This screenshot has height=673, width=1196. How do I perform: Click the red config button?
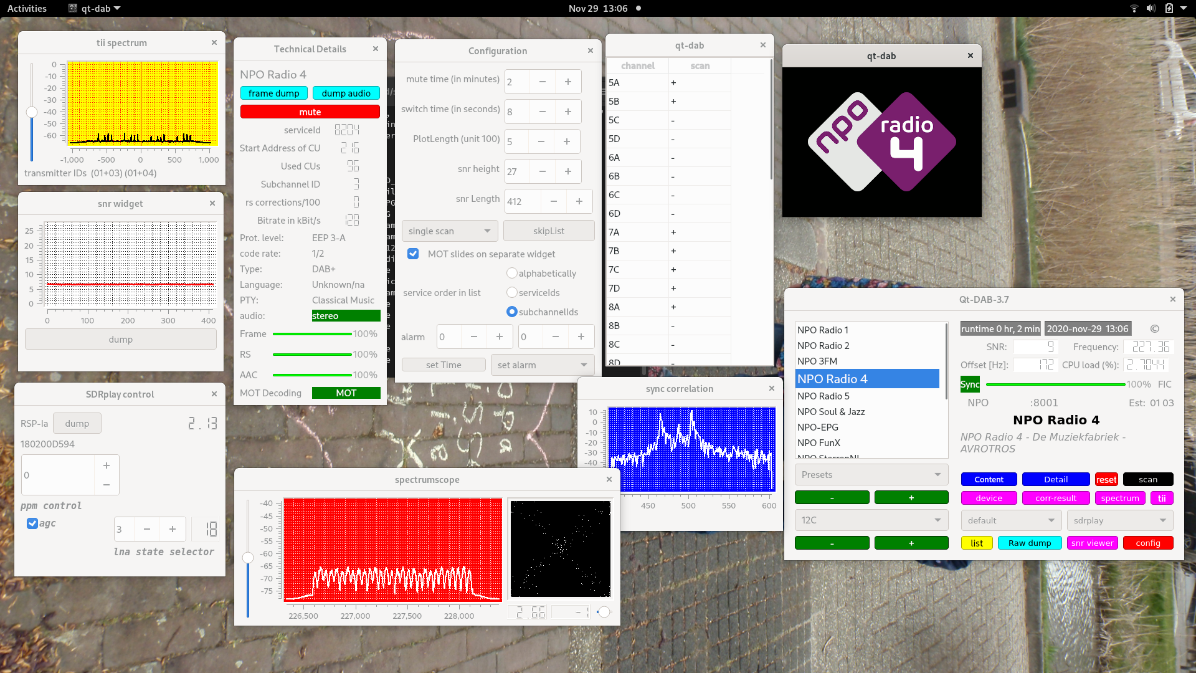(1148, 543)
